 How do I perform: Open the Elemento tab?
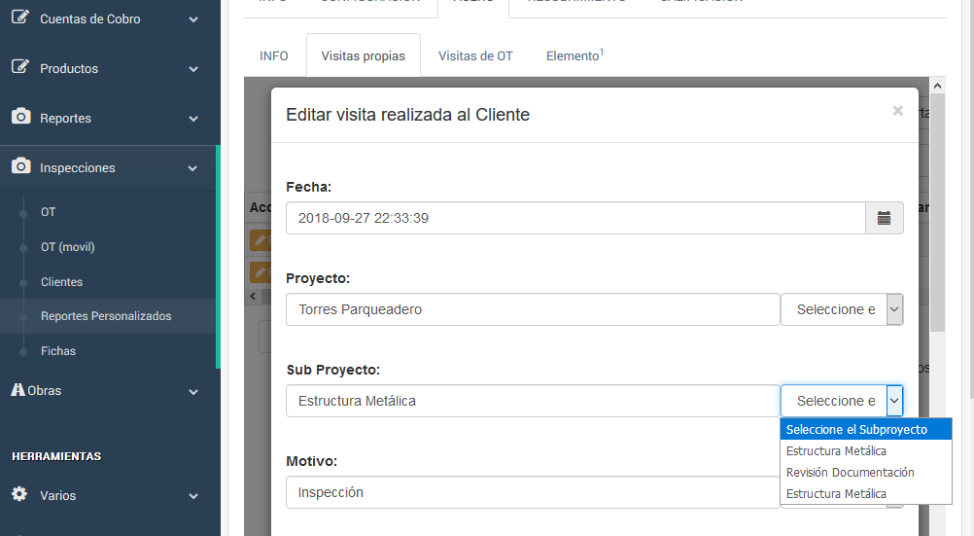point(574,55)
